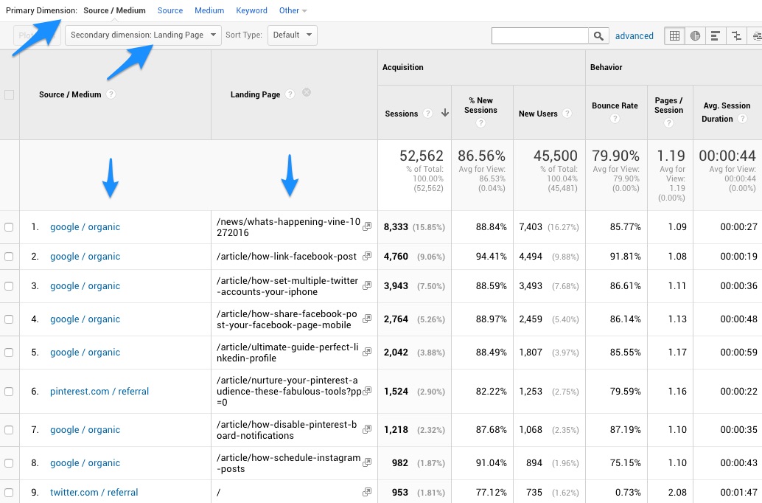The image size is (762, 503).
Task: Toggle the select-all checkbox in table header
Action: (x=9, y=94)
